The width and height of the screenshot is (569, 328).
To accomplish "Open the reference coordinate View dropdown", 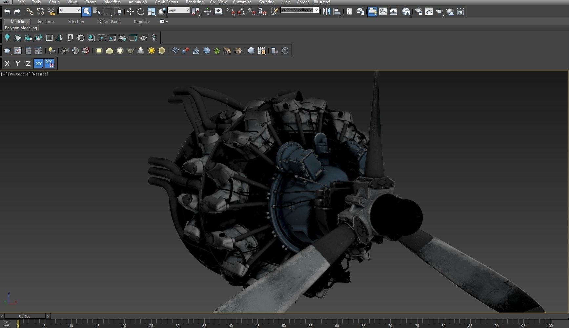I will pyautogui.click(x=178, y=10).
